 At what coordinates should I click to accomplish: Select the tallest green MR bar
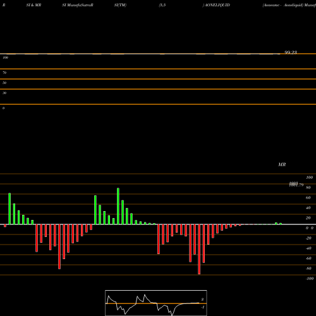pos(118,206)
